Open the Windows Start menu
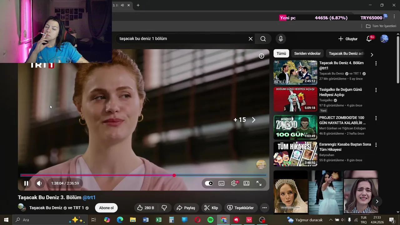400x225 pixels. [x=6, y=220]
